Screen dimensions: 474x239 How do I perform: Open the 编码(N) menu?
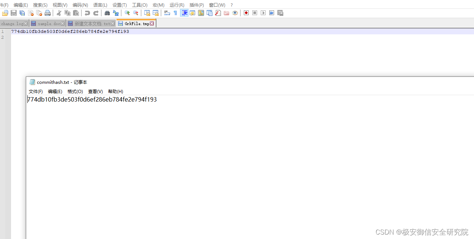(x=80, y=5)
